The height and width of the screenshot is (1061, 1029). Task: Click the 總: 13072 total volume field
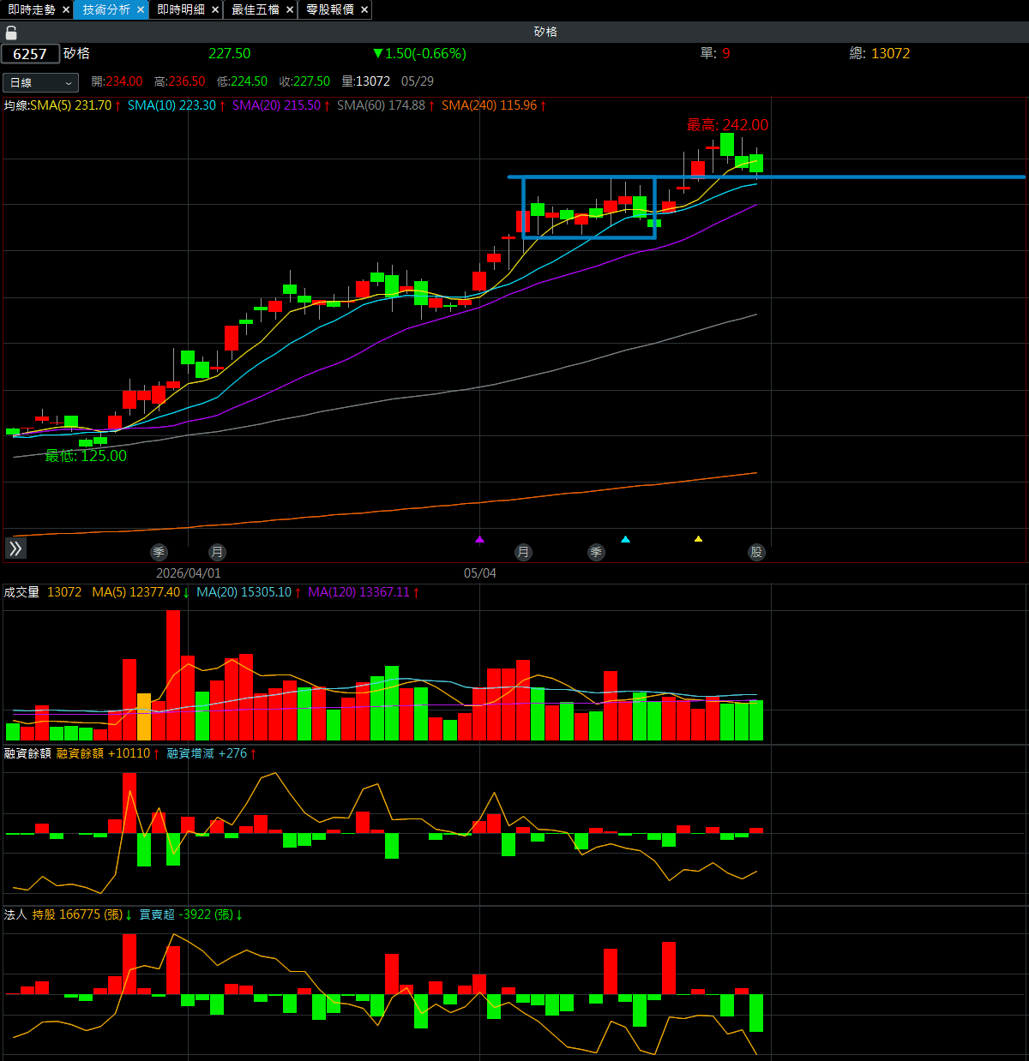coord(880,53)
